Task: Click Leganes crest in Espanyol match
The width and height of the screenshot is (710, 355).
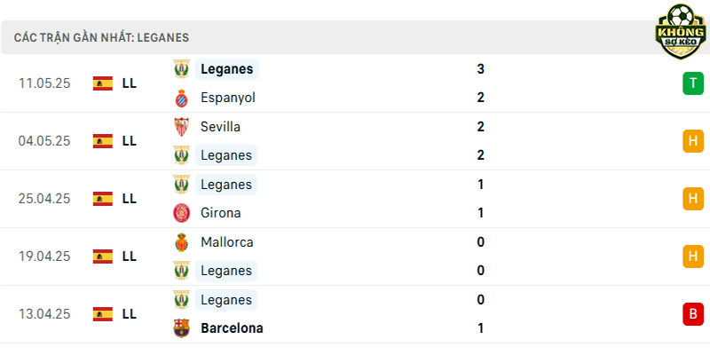Action: 182,69
